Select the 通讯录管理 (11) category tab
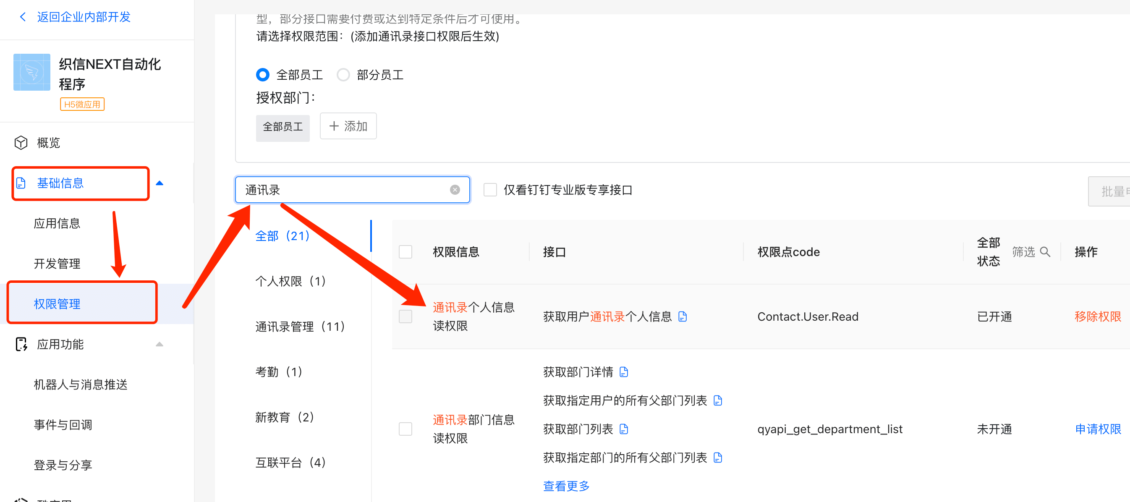1130x502 pixels. pos(300,327)
